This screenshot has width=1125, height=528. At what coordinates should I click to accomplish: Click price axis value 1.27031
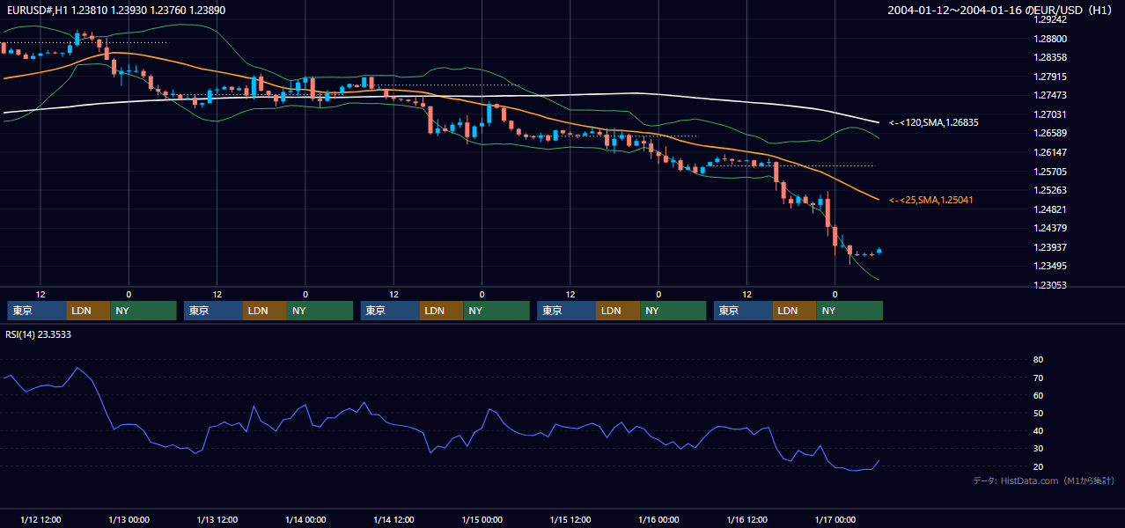[1049, 114]
